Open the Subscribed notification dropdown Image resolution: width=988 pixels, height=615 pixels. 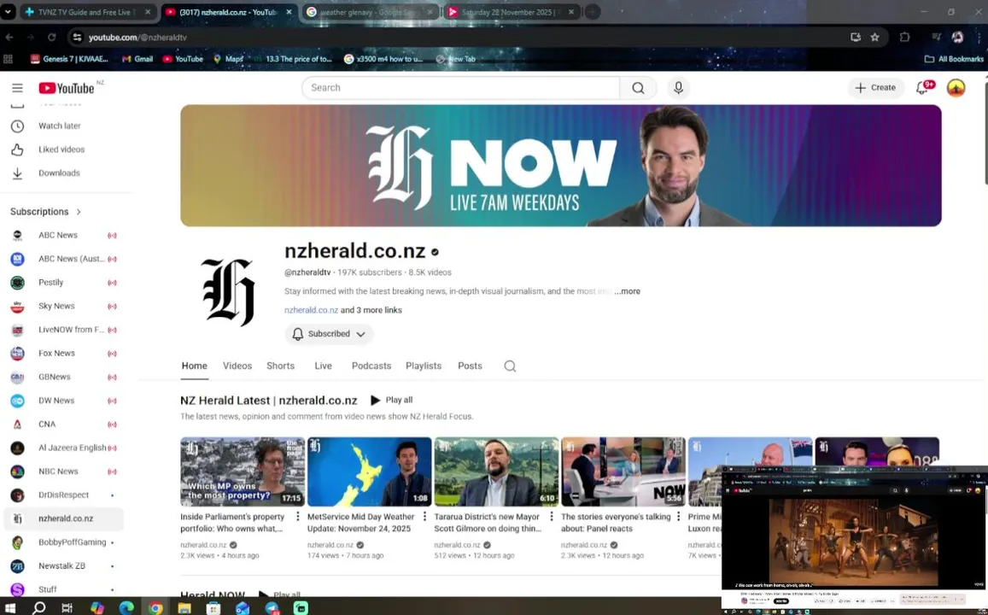(328, 334)
